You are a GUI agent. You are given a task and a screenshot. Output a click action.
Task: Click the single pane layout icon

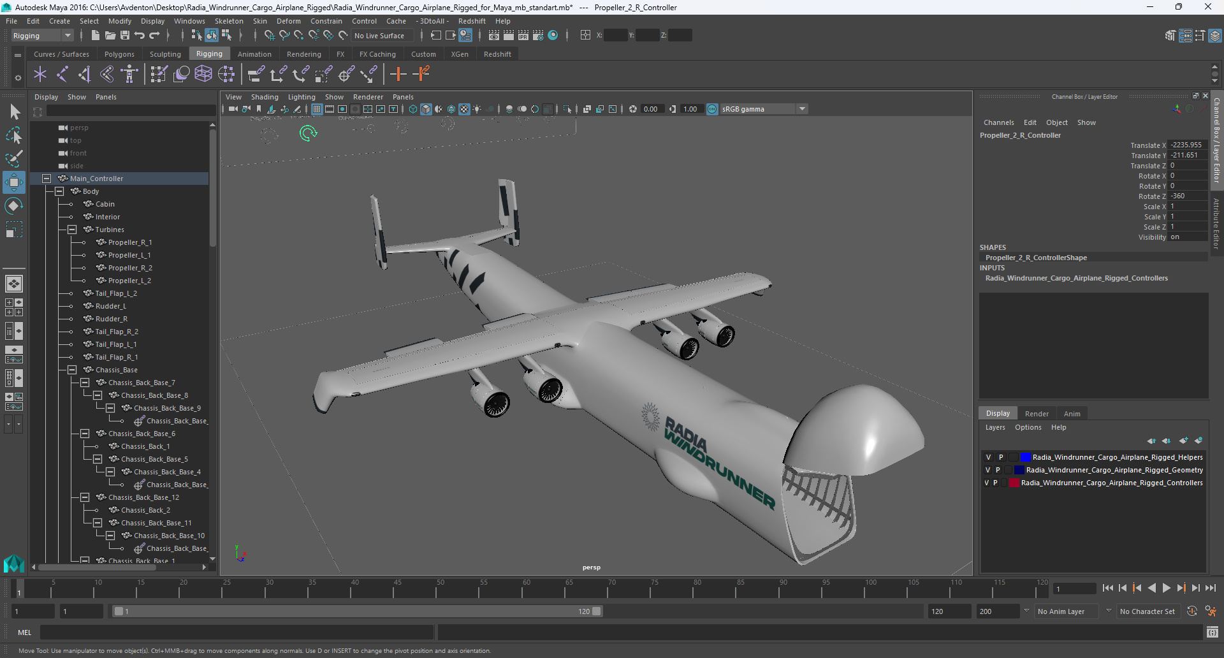[13, 284]
